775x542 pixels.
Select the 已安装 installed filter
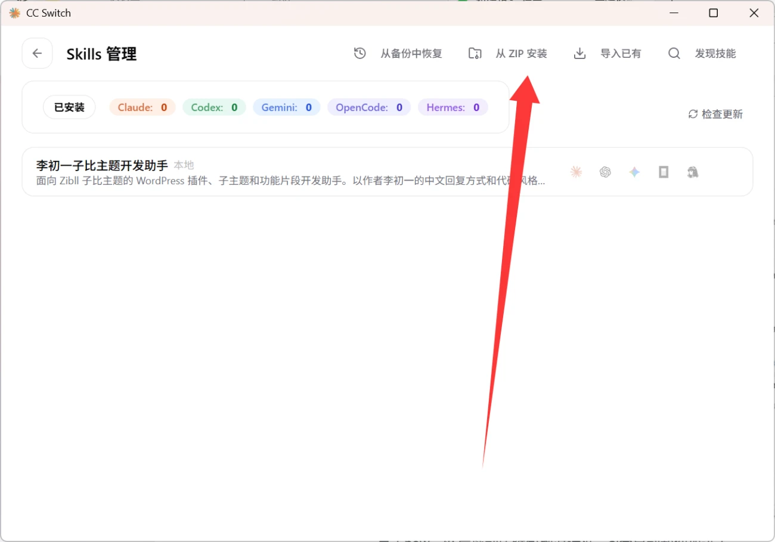pyautogui.click(x=69, y=107)
